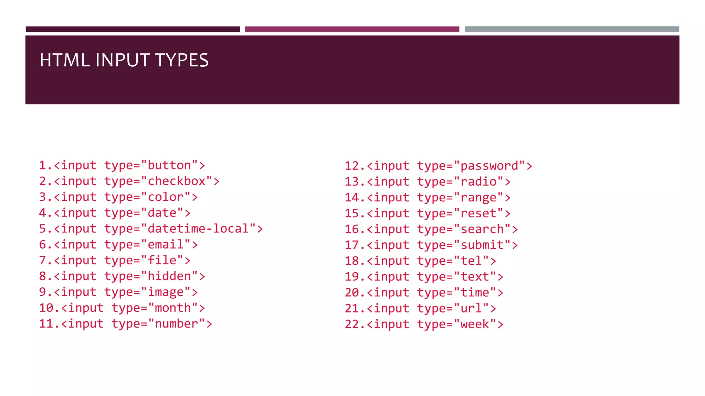Select the input type="file" line
The height and width of the screenshot is (396, 705).
click(115, 260)
